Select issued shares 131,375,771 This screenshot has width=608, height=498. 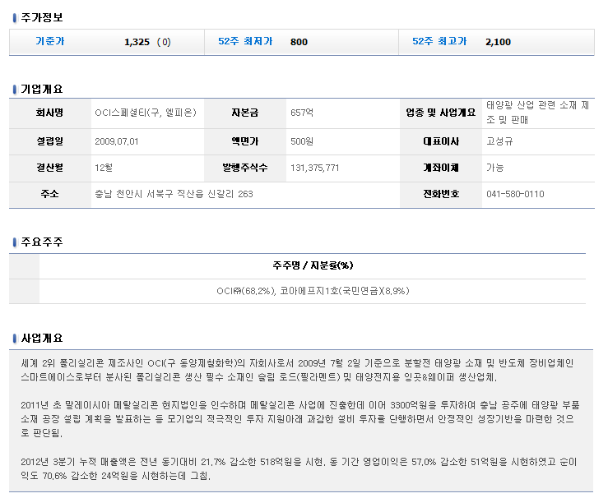[x=315, y=168]
